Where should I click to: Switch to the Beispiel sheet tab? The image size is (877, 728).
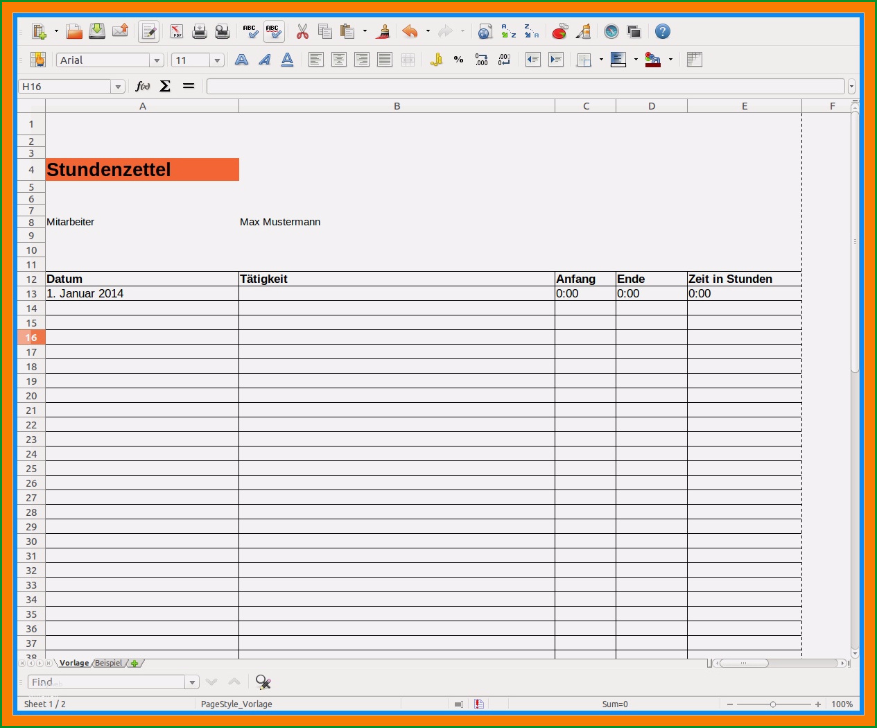point(109,663)
